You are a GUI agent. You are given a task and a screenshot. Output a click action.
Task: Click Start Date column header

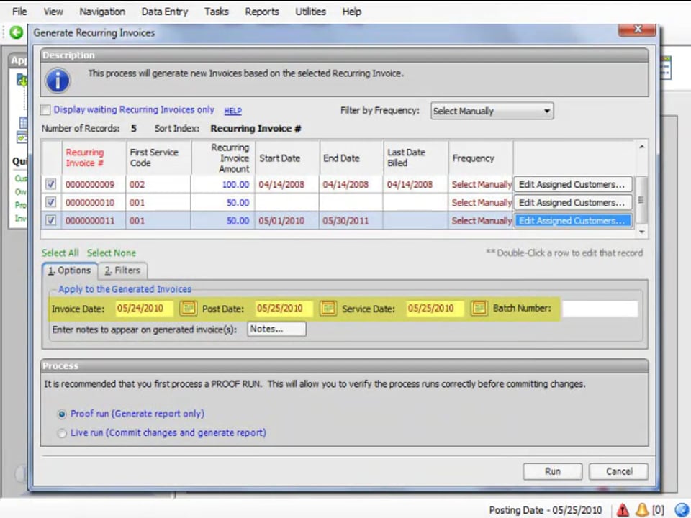coord(287,158)
